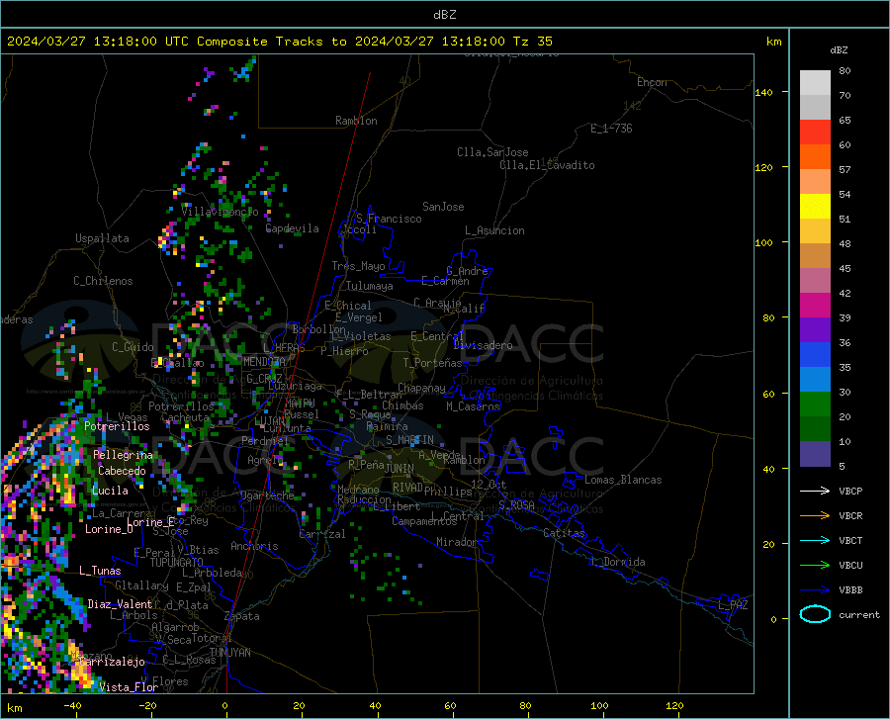Pick the blue 36 dBZ color swatch
890x719 pixels.
tap(815, 355)
